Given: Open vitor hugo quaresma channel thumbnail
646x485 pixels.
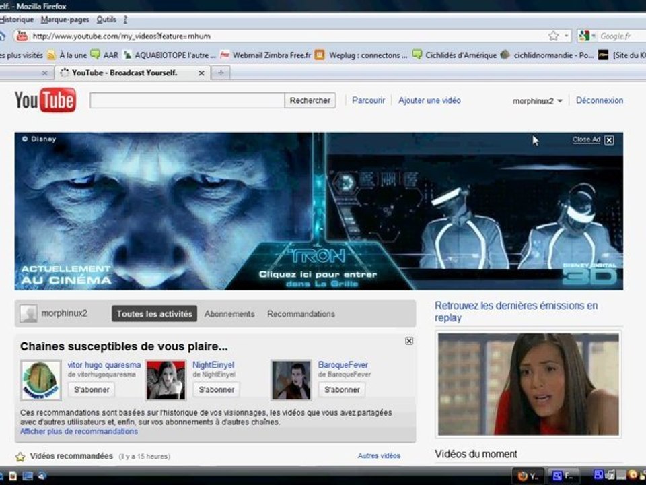Looking at the screenshot, I should [41, 380].
